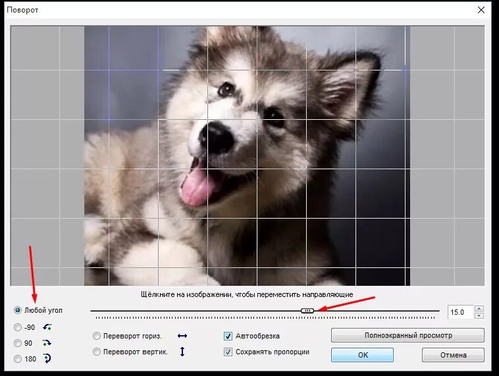
Task: Select the 180 rotation radio button
Action: (18, 359)
